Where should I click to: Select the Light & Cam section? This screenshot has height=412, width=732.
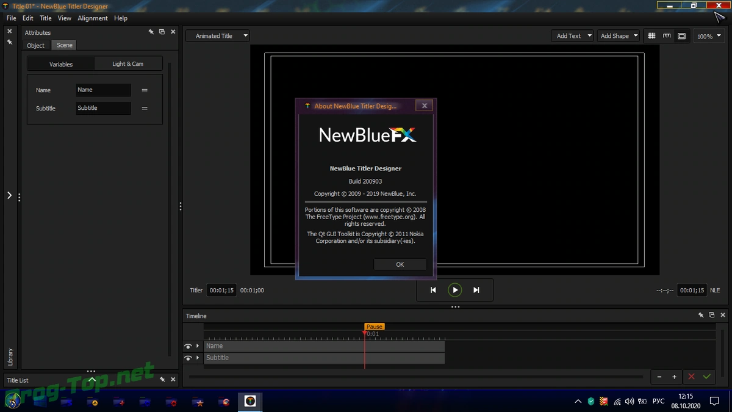(x=128, y=64)
